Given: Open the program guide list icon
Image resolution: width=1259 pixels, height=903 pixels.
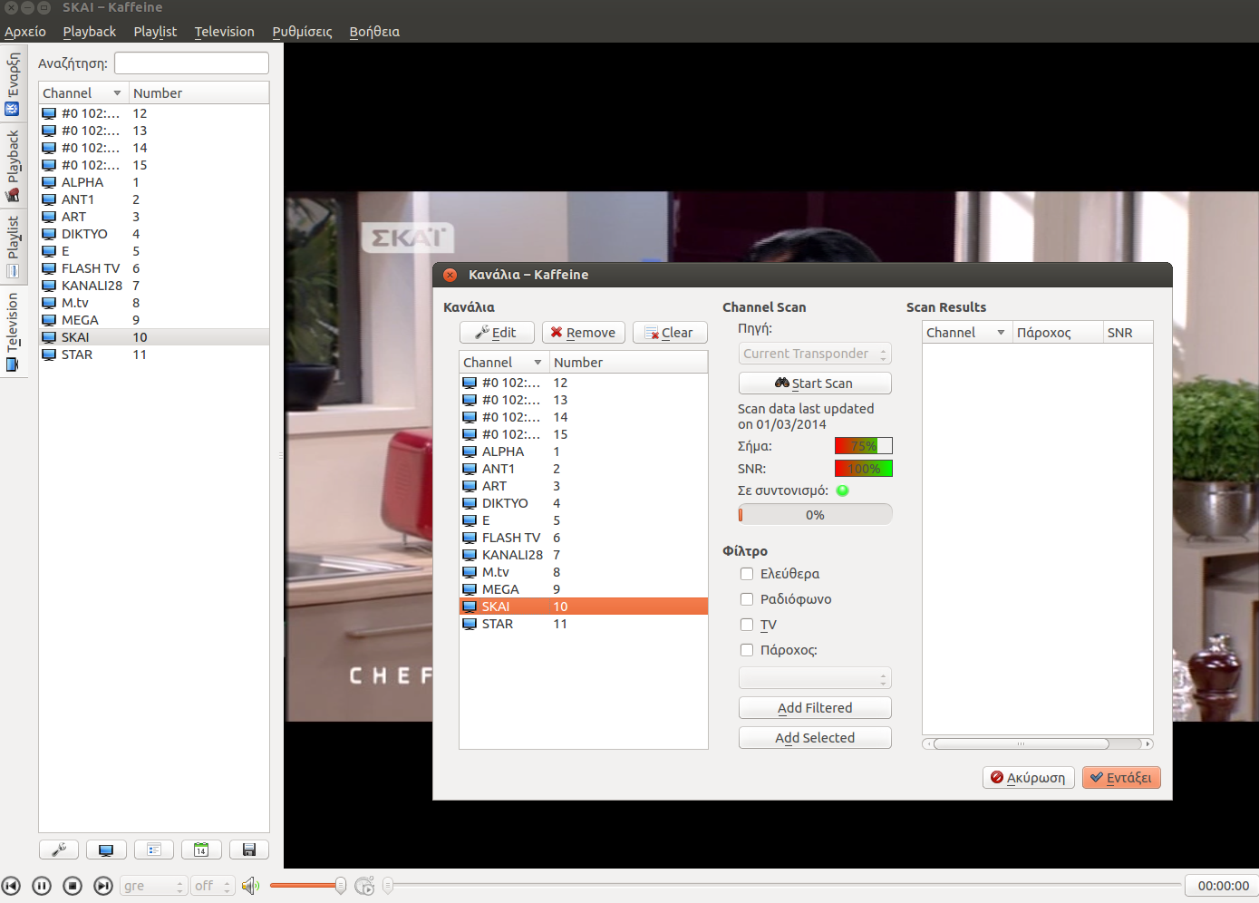Looking at the screenshot, I should coord(154,850).
